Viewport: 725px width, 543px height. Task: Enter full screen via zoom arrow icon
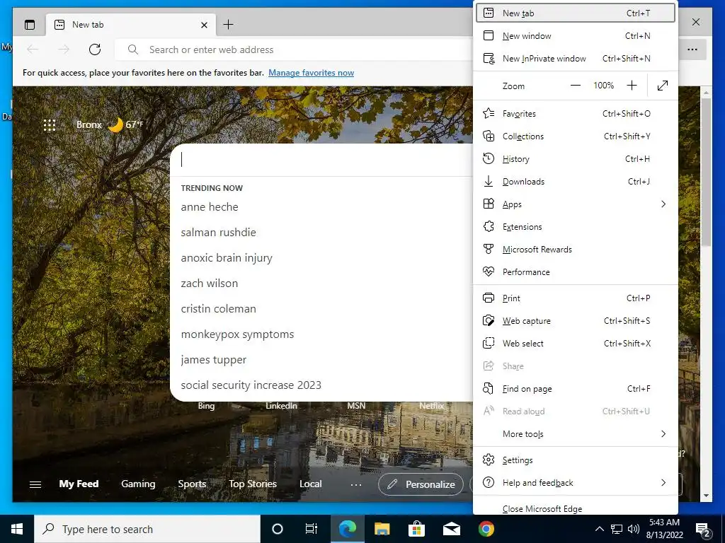(663, 86)
